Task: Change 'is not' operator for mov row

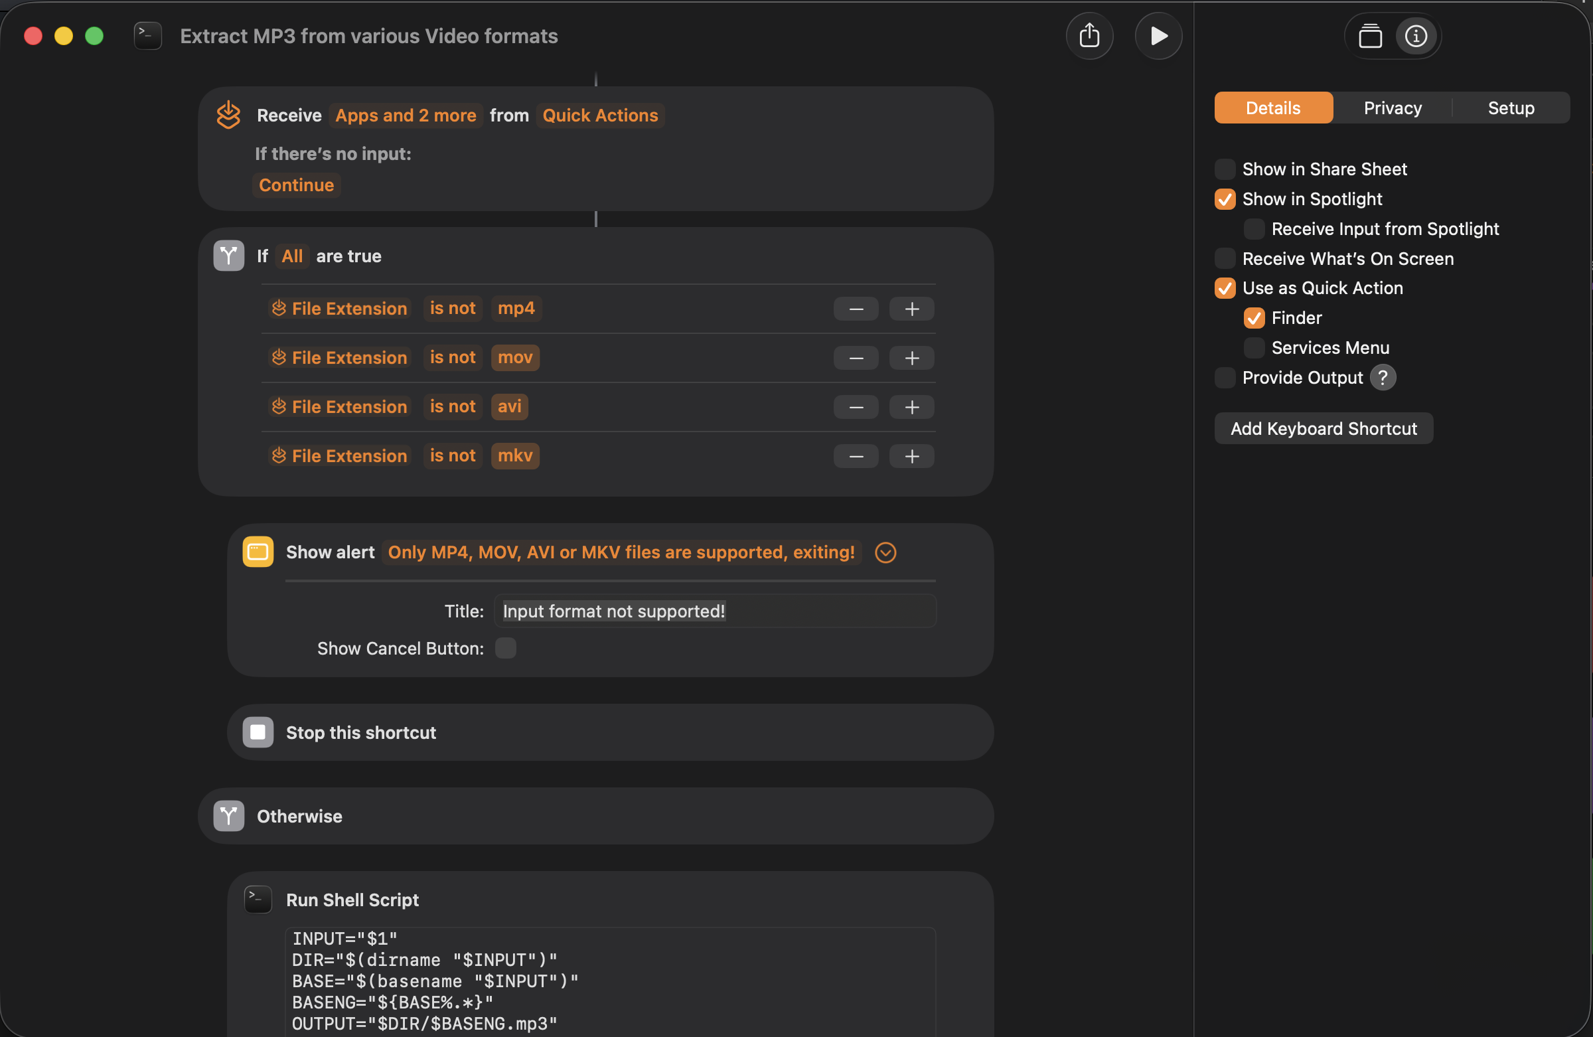Action: click(453, 357)
